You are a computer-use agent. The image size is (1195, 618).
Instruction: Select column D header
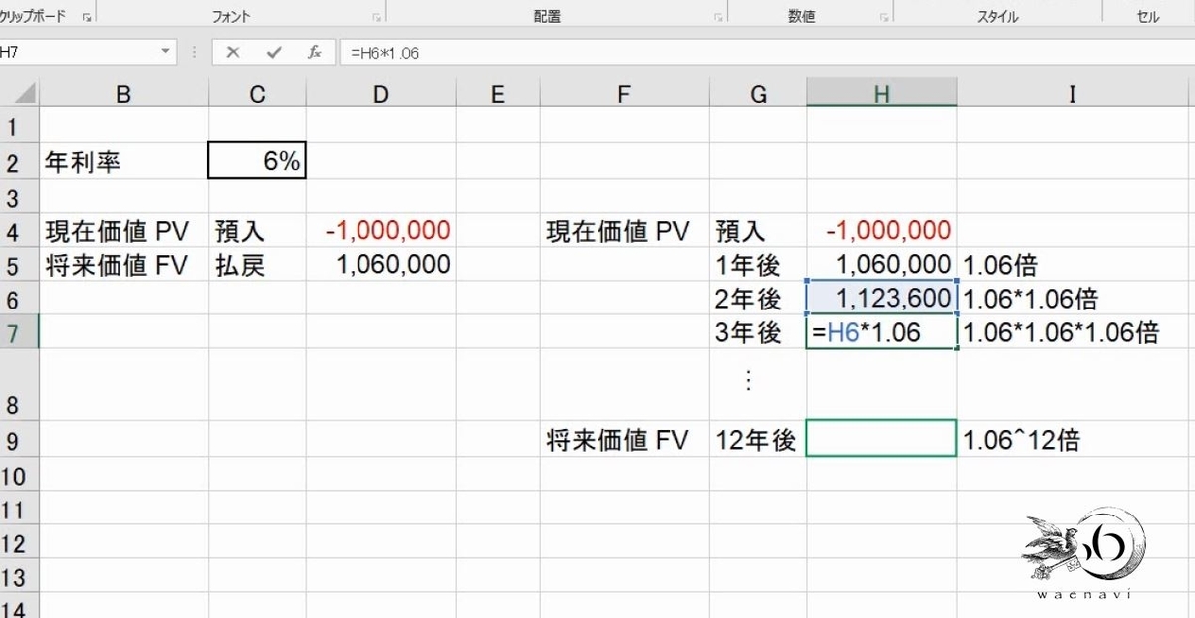click(381, 94)
